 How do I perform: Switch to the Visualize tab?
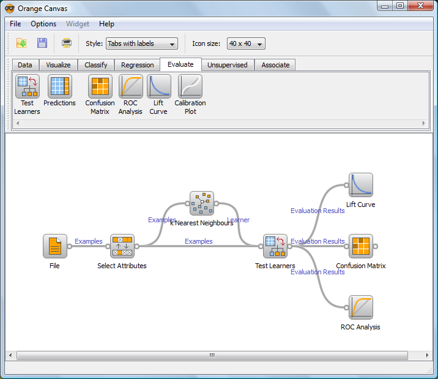(58, 65)
